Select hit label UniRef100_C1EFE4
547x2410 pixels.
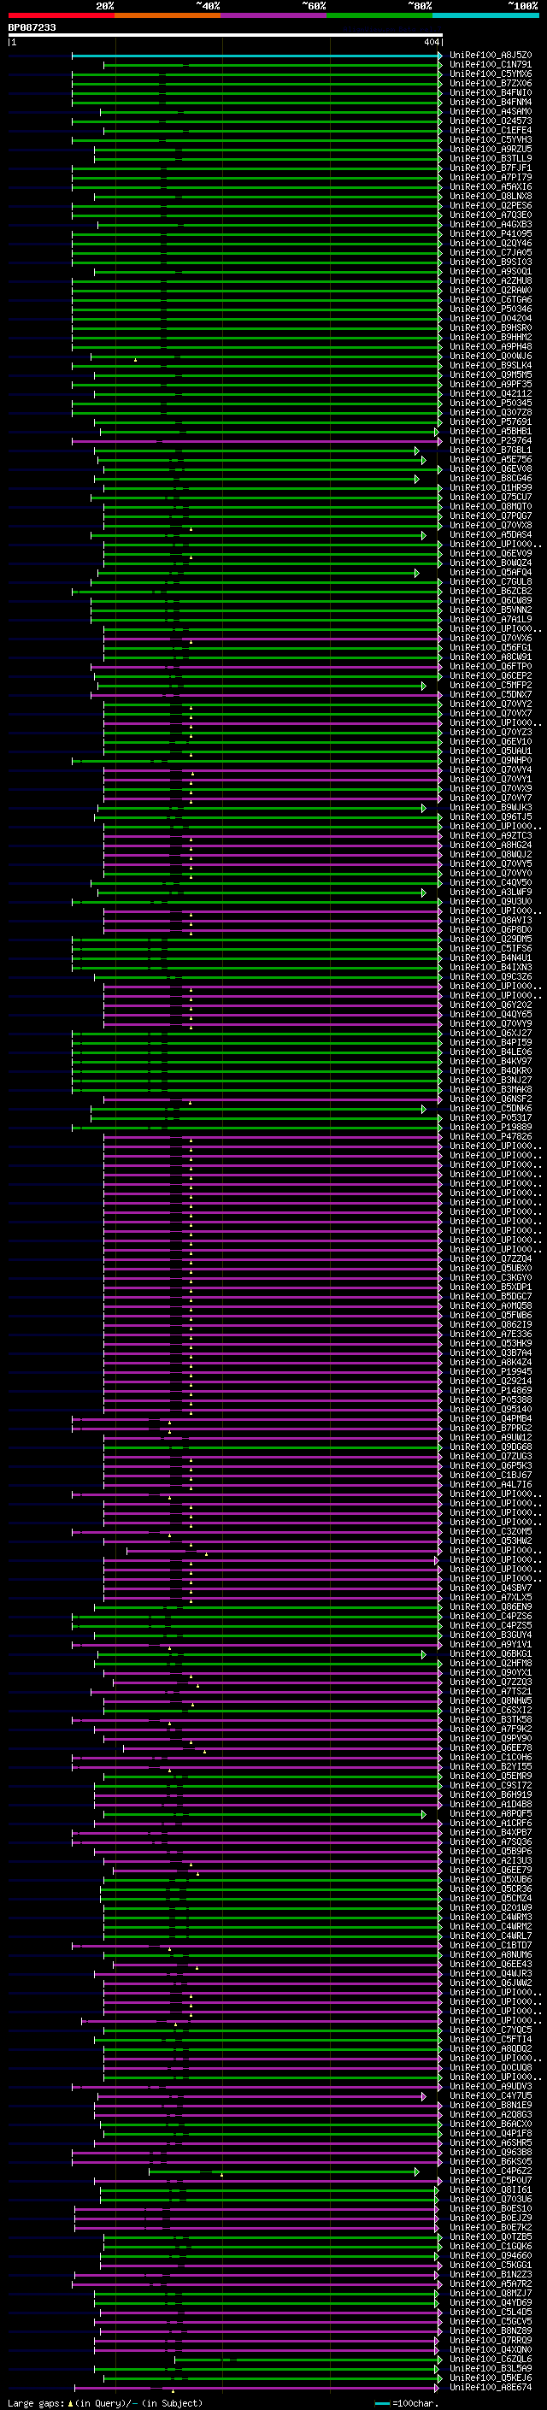(x=491, y=130)
